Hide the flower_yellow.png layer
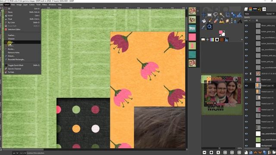This screenshot has width=276, height=155. (246, 26)
